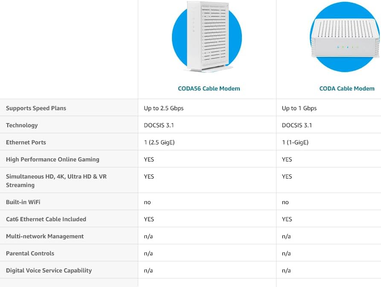The height and width of the screenshot is (287, 381).
Task: Click Built-in WiFi value for CODA56
Action: pos(147,202)
